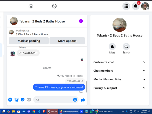
Task: Click the ENG US language indicator
Action: [131, 112]
